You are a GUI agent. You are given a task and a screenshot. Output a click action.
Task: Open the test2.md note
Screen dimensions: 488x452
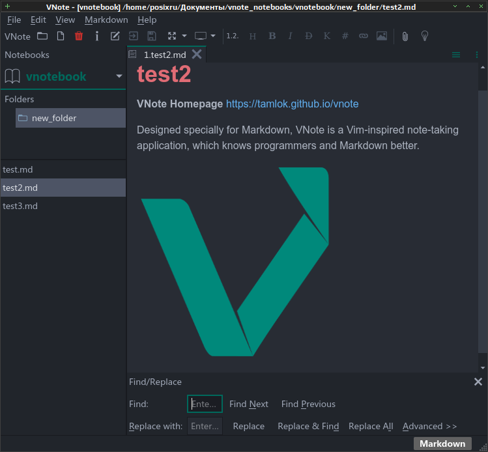63,188
